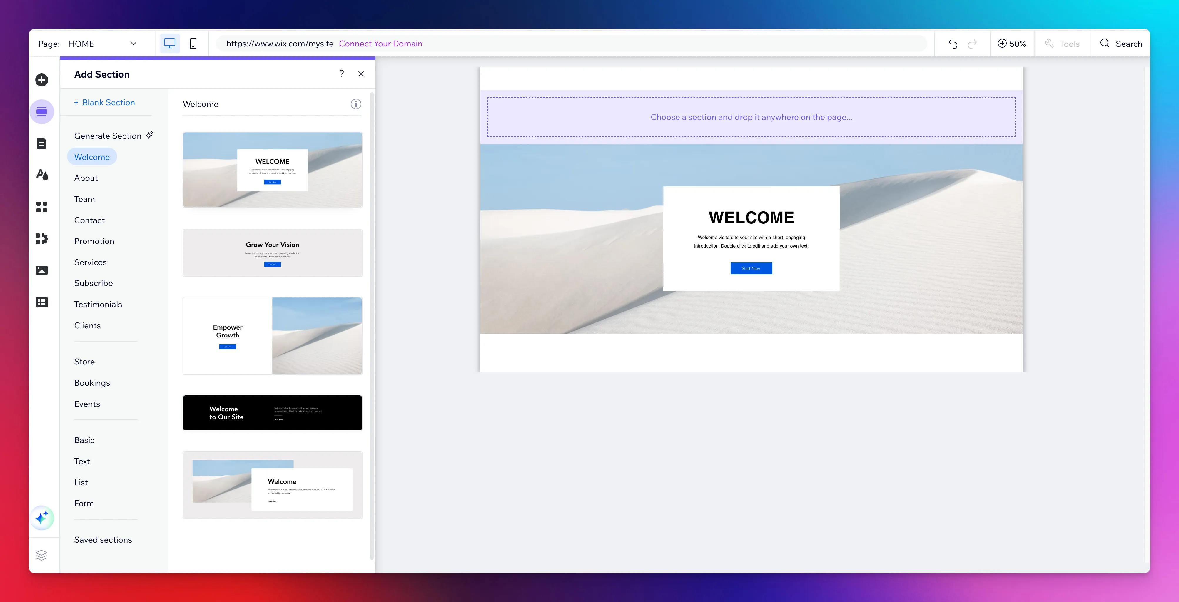Open the CMS table icon in sidebar

42,302
